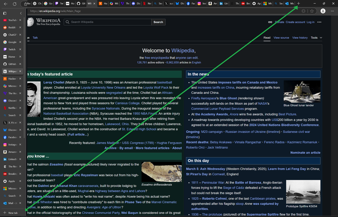Select the Netflix tab in the horizontal tab strip
The height and width of the screenshot is (217, 338).
click(x=147, y=4)
